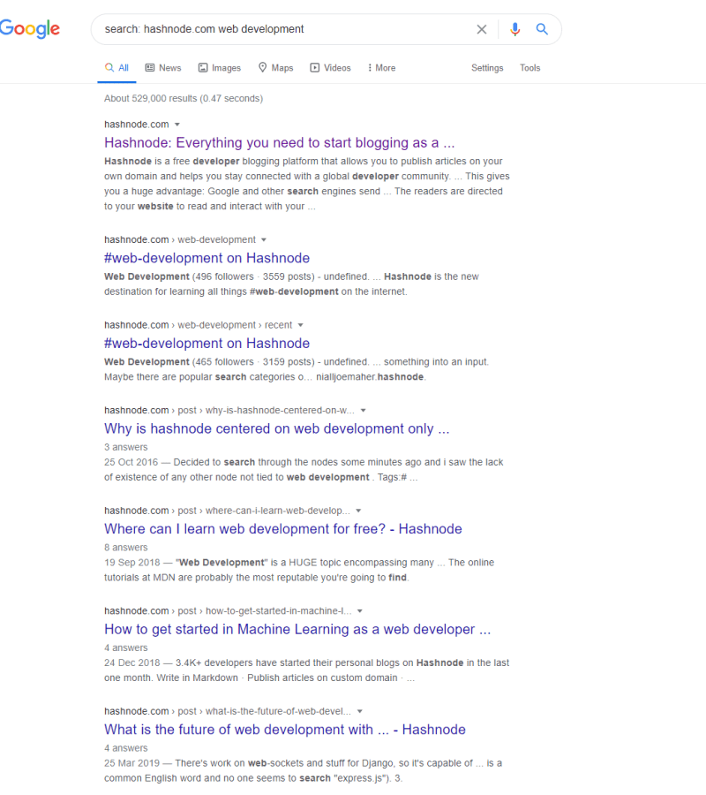Open 'Why is hashnode centered on web development only' result
706x795 pixels.
point(276,429)
